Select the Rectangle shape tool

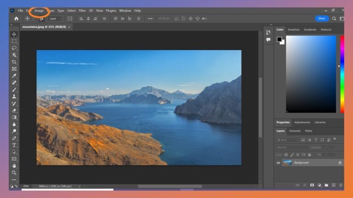[x=14, y=159]
